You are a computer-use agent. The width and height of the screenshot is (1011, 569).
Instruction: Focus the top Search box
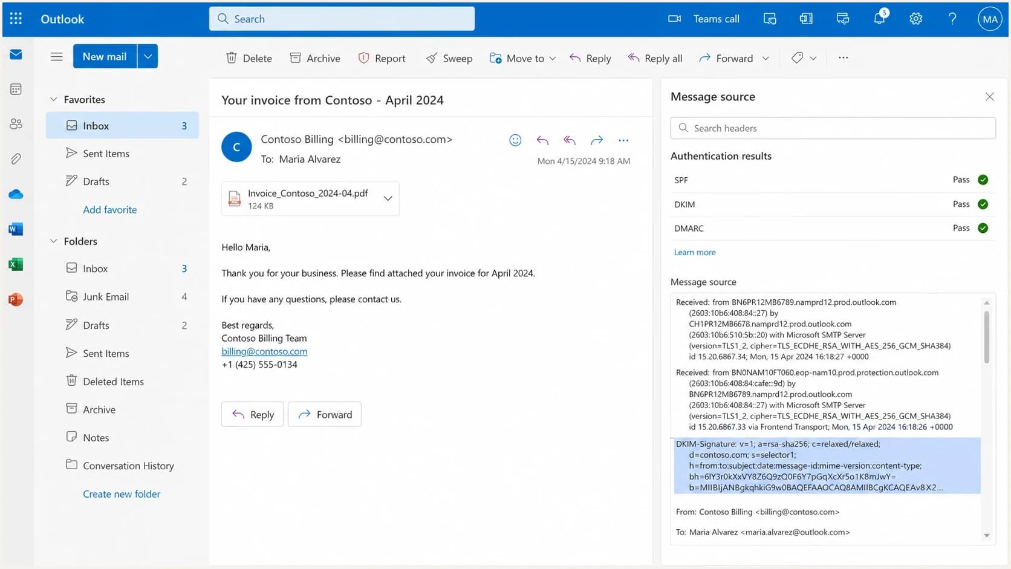click(x=342, y=19)
